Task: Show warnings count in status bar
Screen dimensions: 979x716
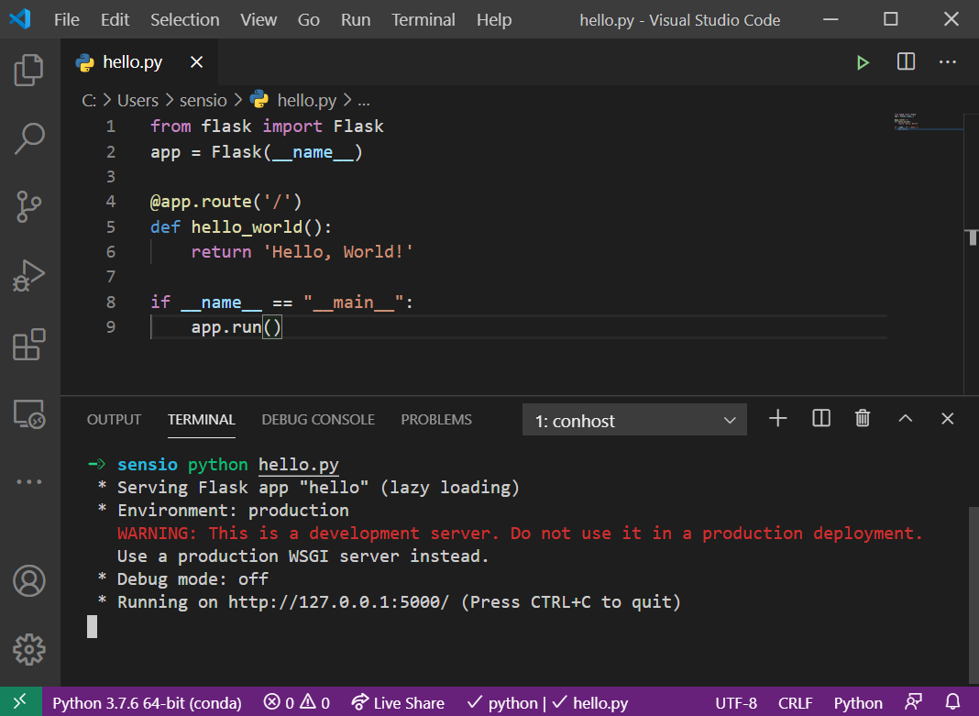Action: point(314,703)
